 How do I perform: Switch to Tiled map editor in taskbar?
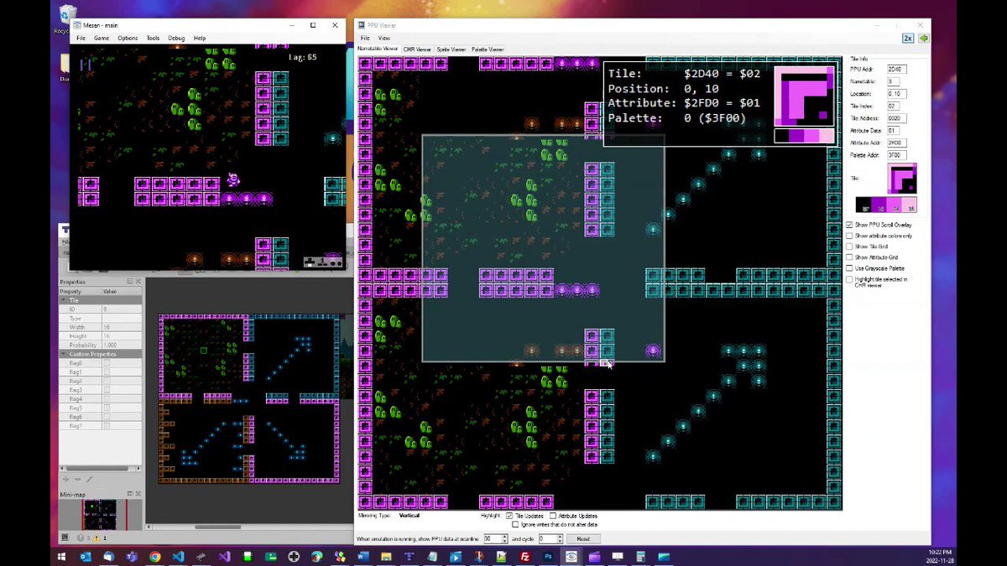(x=410, y=556)
